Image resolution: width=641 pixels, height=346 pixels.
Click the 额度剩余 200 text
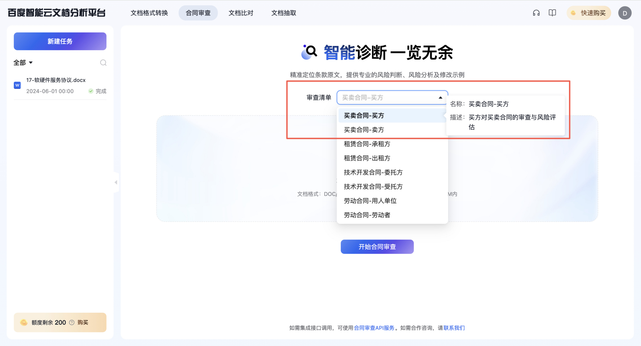pos(49,322)
